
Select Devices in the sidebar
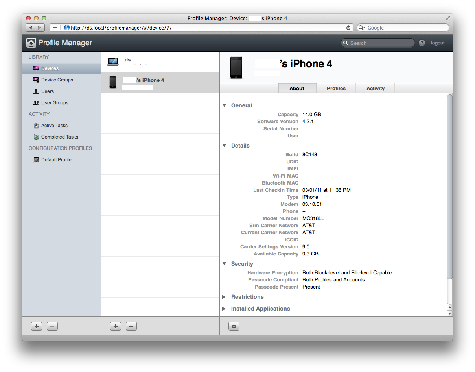[62, 68]
